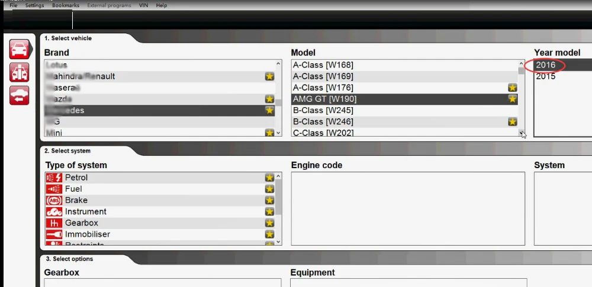
Task: Click Brand list scroll up arrow
Action: point(279,63)
